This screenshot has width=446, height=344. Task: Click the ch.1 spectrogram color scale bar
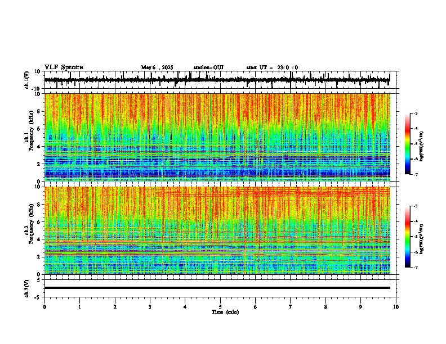[408, 144]
